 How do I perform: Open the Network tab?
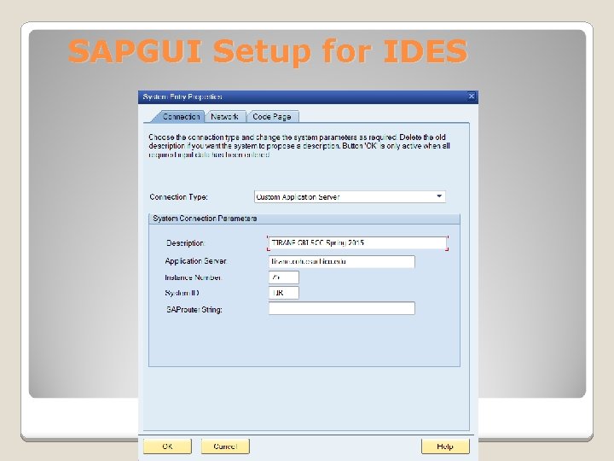225,116
